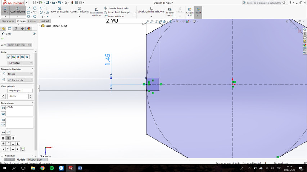
Task: Click the delete-style star icon with red x
Action: (x=18, y=57)
